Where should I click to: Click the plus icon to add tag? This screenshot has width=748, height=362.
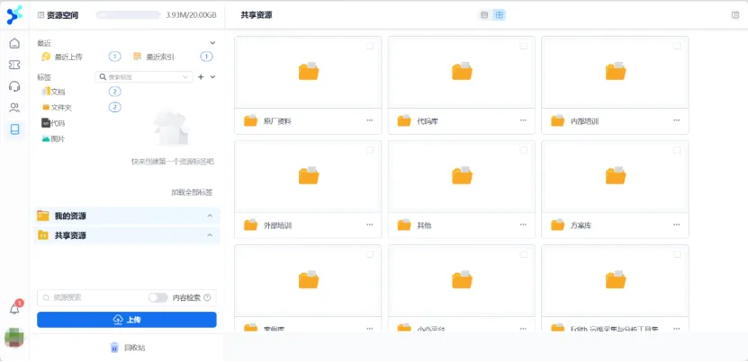(201, 77)
